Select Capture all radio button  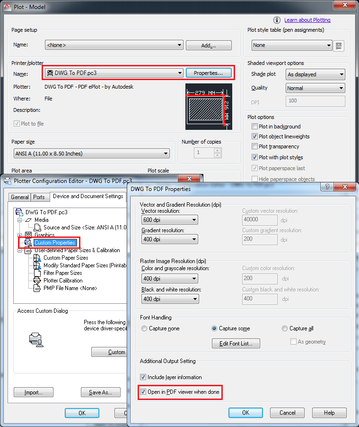click(x=285, y=329)
